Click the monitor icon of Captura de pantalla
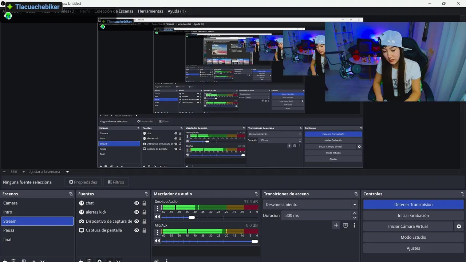This screenshot has width=466, height=262. click(x=82, y=230)
